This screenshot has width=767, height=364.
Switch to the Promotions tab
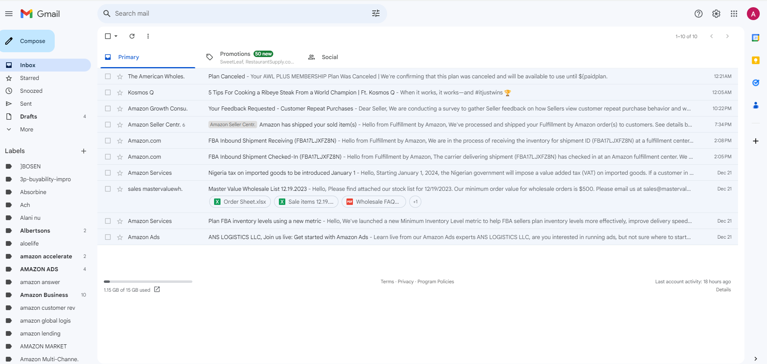[x=250, y=57]
